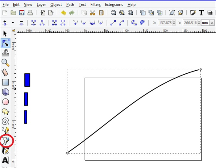The width and height of the screenshot is (216, 168).
Task: Cut selection with scissors icon
Action: pos(93,13)
